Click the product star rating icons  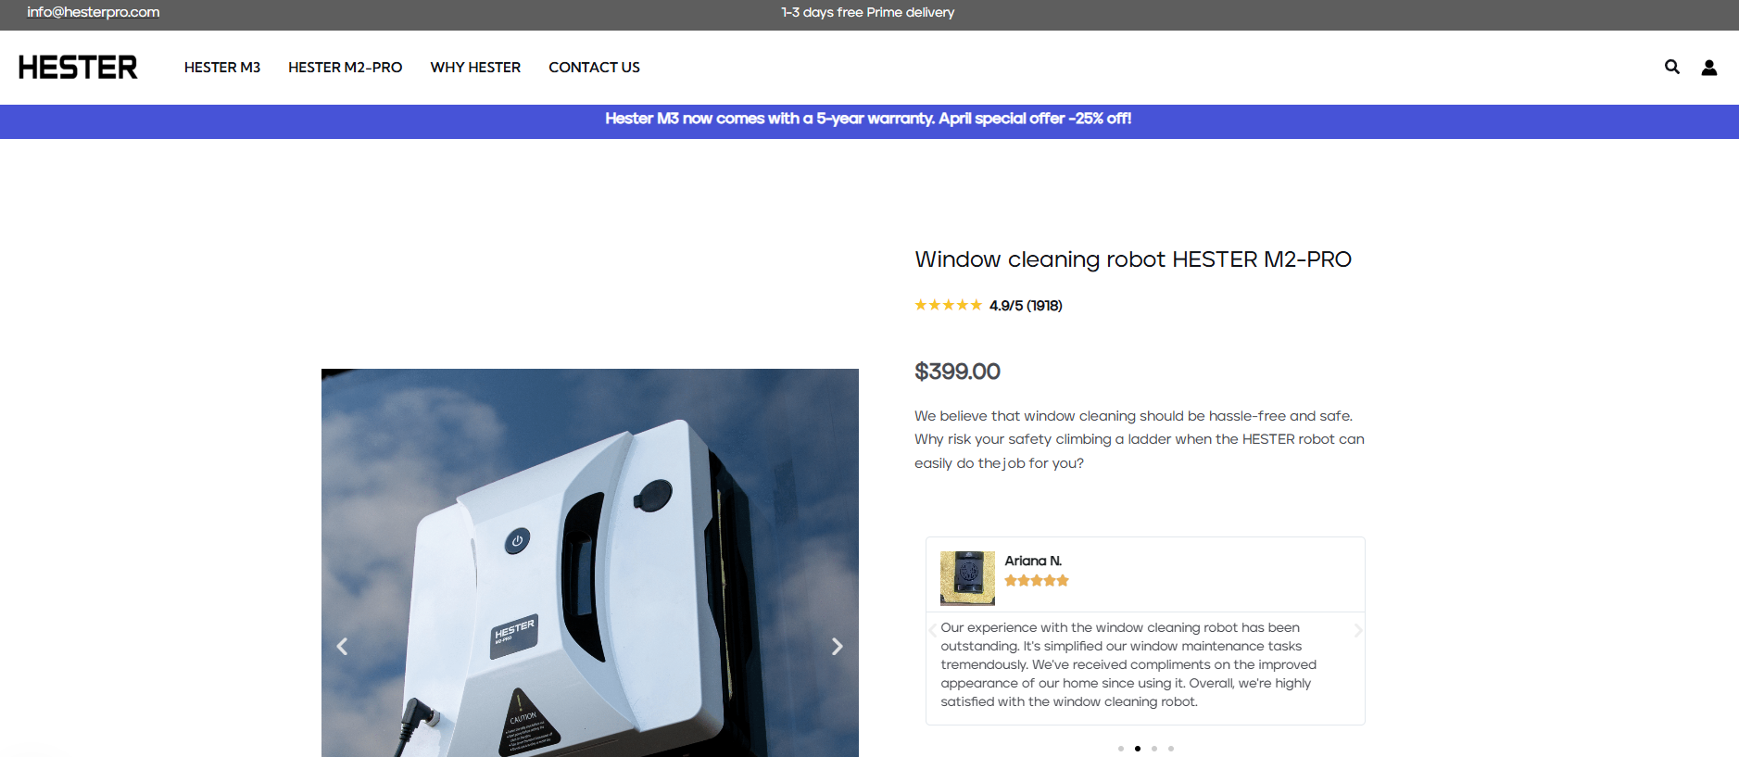[948, 305]
